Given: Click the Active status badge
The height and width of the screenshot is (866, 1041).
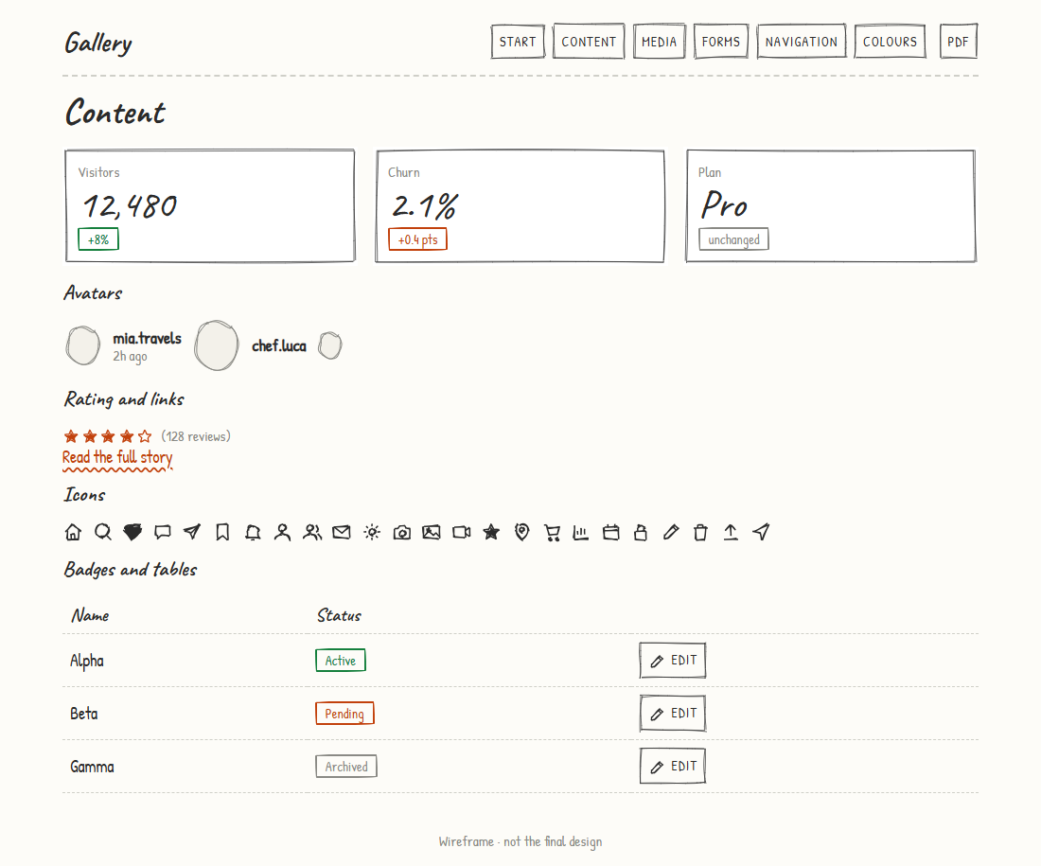Looking at the screenshot, I should tap(340, 660).
